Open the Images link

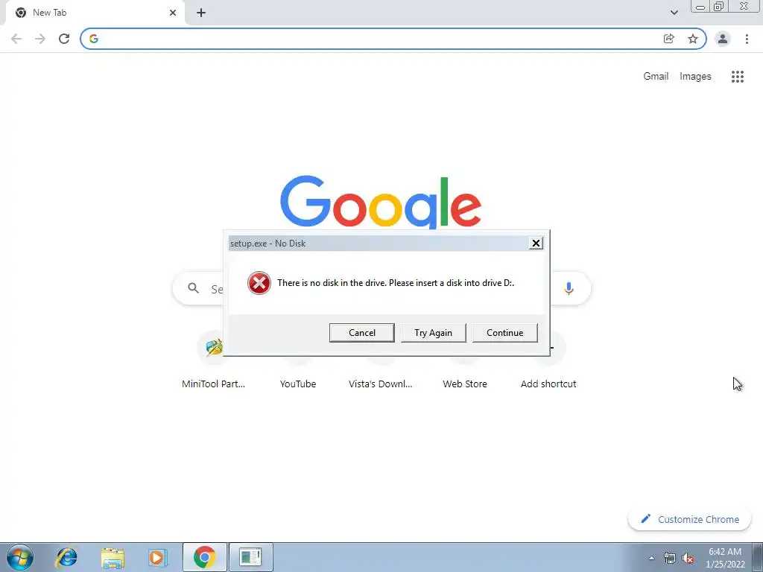(695, 77)
